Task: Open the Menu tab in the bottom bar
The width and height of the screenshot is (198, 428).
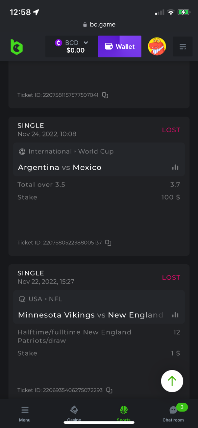Action: pos(25,414)
